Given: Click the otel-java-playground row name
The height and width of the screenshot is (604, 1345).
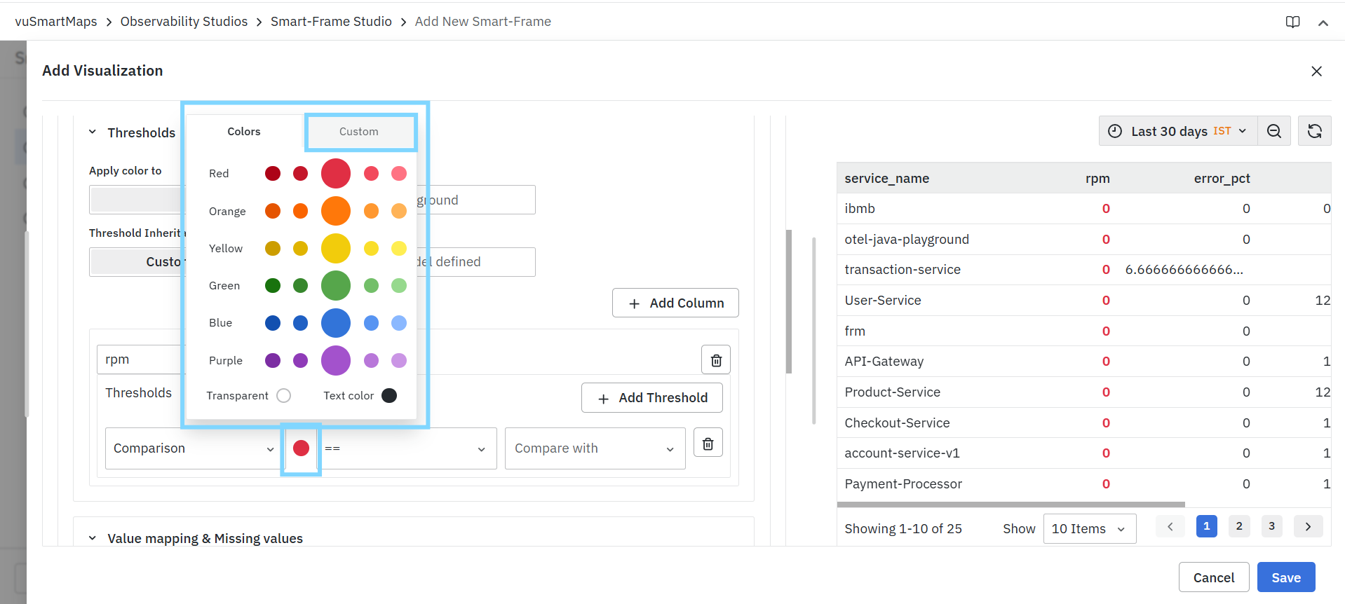Looking at the screenshot, I should 907,240.
